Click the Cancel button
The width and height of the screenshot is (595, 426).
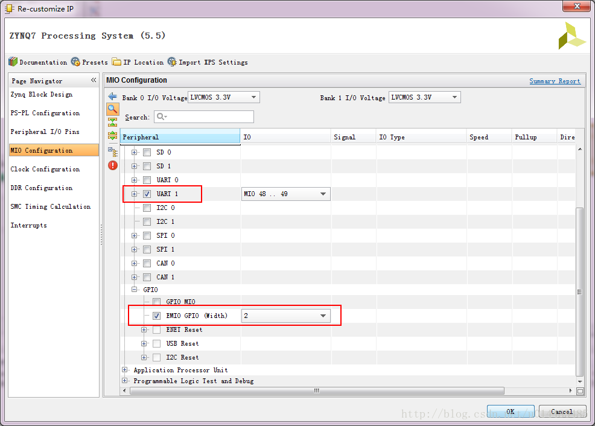[x=562, y=412]
